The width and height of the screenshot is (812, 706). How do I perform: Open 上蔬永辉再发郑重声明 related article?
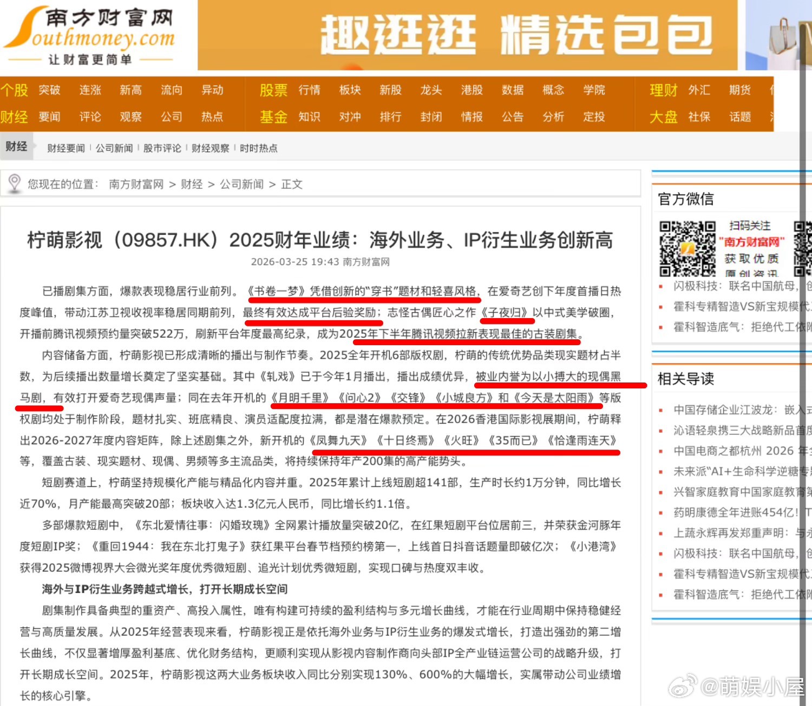742,533
